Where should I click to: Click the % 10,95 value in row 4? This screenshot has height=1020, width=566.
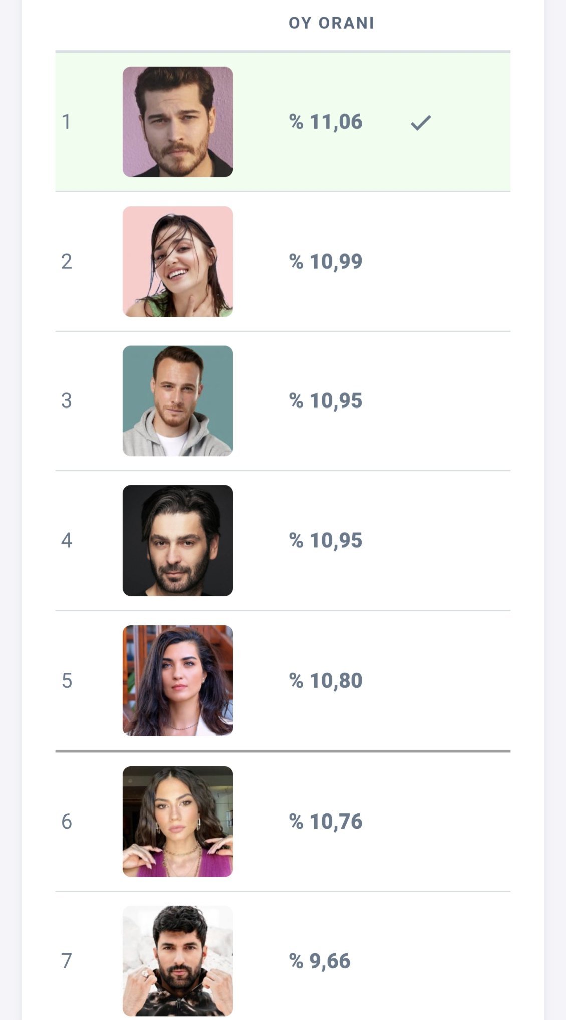(x=326, y=540)
